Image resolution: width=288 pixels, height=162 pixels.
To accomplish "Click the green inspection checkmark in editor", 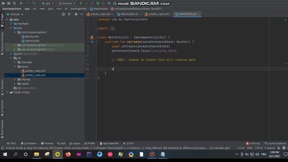I will (x=285, y=20).
